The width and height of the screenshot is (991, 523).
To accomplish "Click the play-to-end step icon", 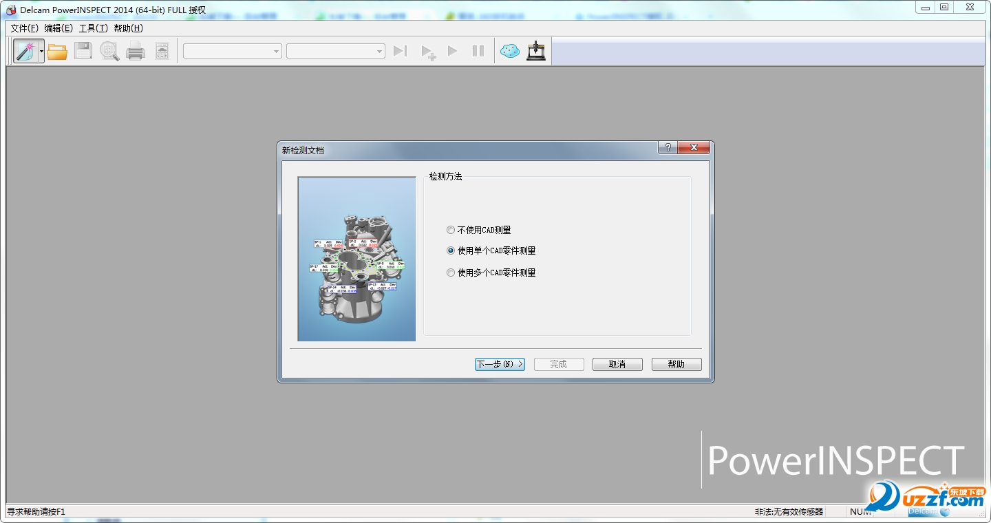I will tap(401, 51).
